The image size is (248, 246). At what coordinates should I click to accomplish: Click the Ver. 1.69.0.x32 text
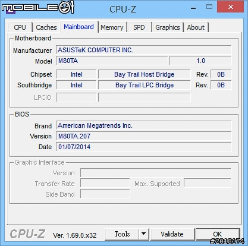tap(74, 235)
